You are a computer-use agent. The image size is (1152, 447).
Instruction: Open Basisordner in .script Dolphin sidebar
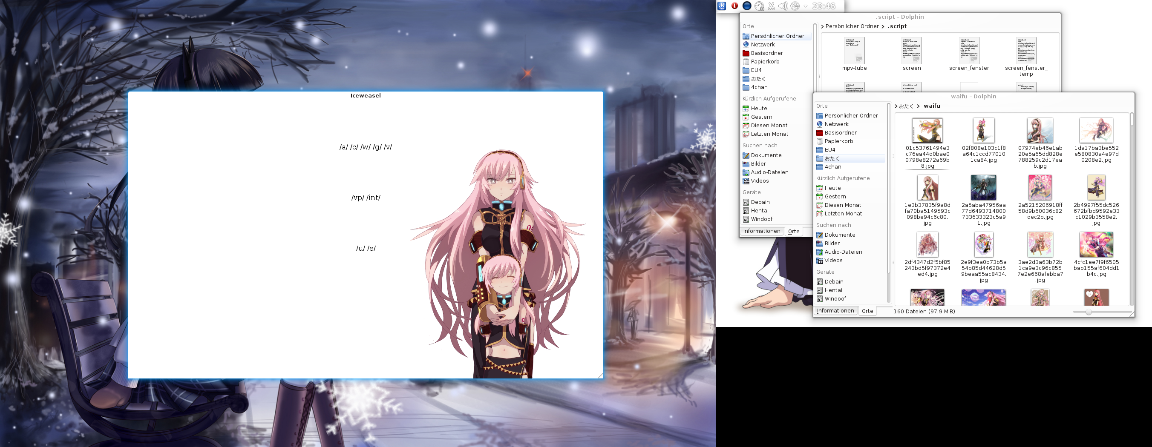[x=776, y=53]
